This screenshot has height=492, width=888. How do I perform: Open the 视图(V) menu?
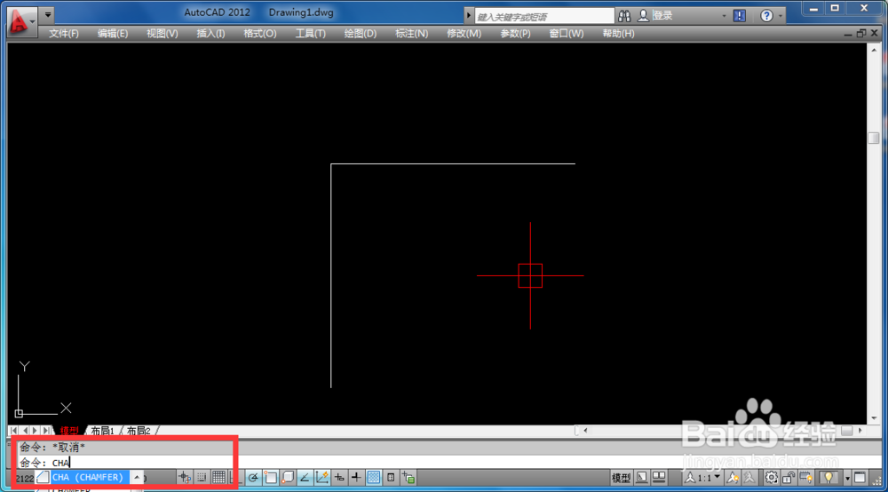(x=162, y=34)
